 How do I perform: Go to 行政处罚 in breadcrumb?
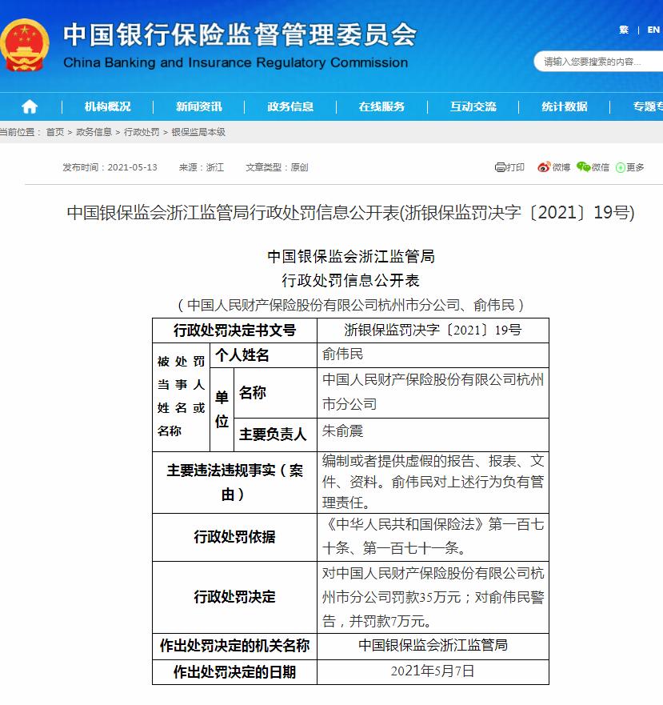tap(142, 132)
